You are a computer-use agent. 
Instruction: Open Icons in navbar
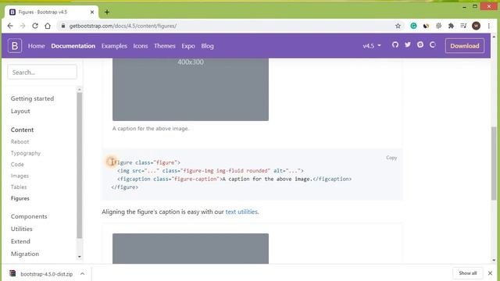141,46
